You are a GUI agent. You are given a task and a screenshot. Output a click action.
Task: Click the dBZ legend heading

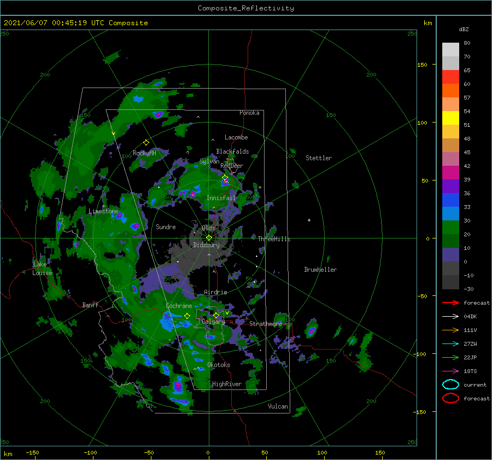point(464,29)
